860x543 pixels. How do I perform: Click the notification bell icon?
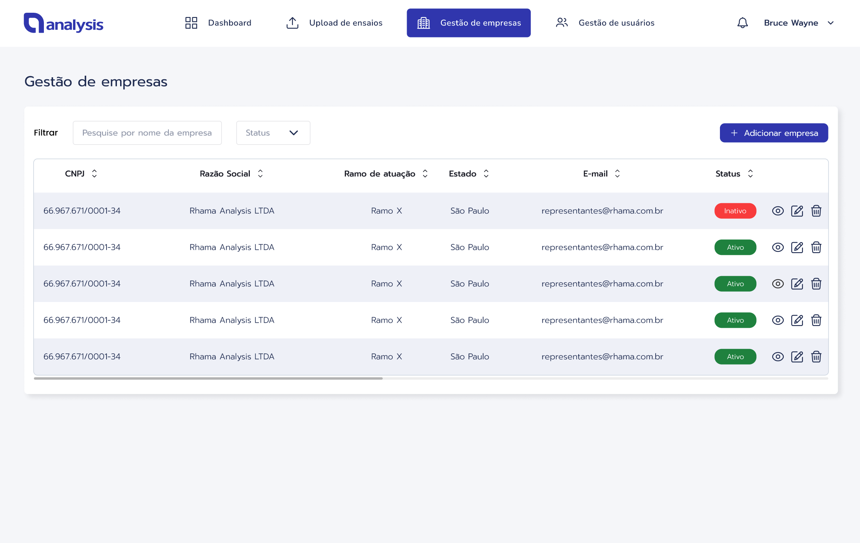742,23
